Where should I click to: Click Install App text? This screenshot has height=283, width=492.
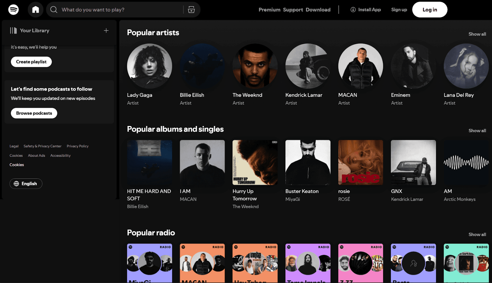(x=370, y=10)
